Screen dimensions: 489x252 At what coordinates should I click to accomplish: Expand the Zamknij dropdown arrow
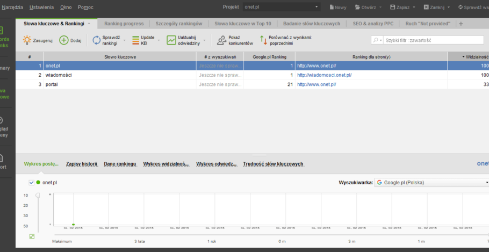pos(449,8)
